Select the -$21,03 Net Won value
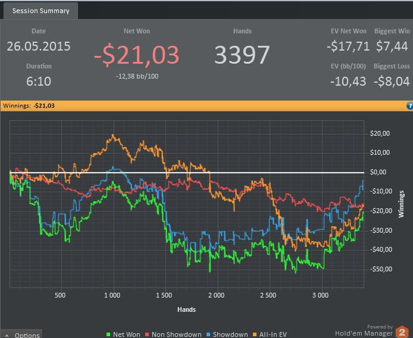This screenshot has width=413, height=338. pyautogui.click(x=136, y=55)
